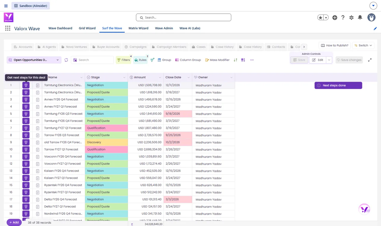381x226 pixels.
Task: Switch to Wave Dashboard tab
Action: pos(60,28)
